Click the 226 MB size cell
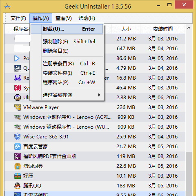This screenshot has height=196, width=196. 126,107
